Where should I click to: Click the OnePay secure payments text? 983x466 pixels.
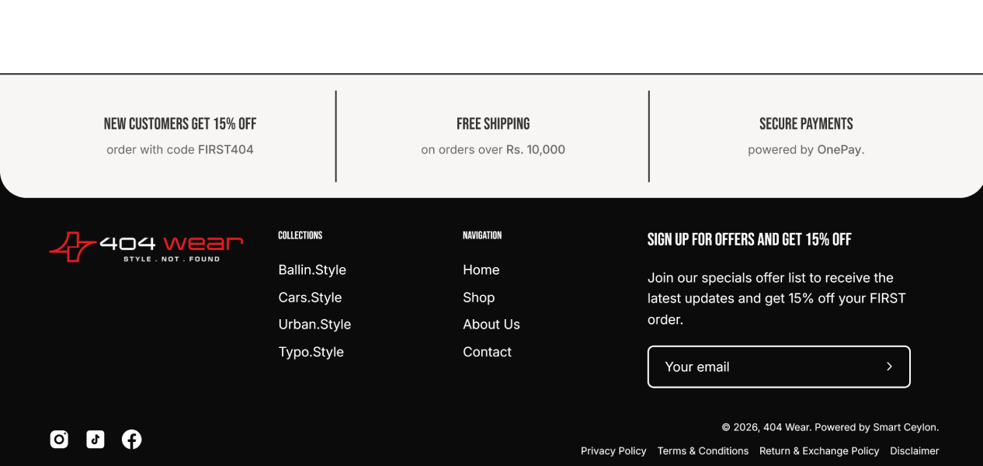[839, 150]
